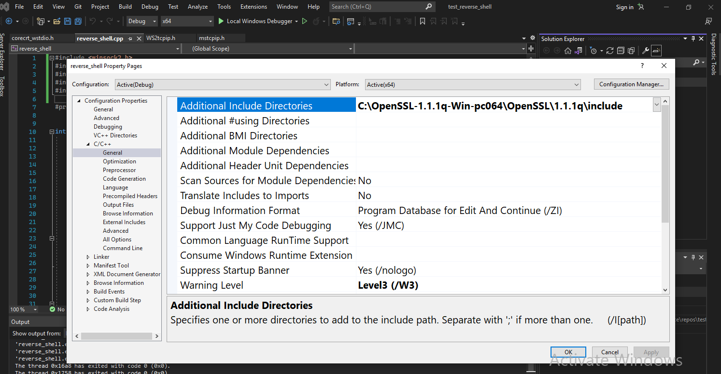Open the Build menu
Viewport: 721px width, 374px height.
pyautogui.click(x=125, y=7)
